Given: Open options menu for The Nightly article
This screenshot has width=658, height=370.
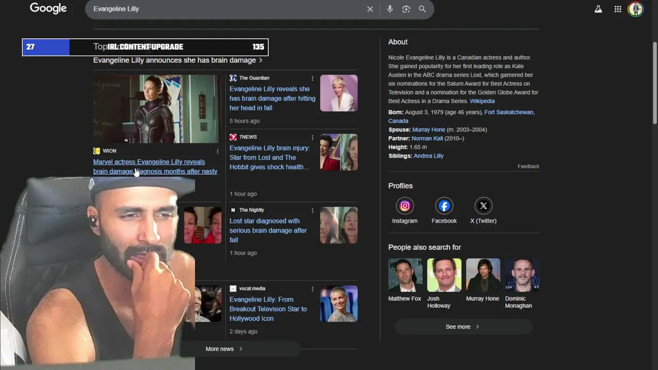Looking at the screenshot, I should (312, 210).
